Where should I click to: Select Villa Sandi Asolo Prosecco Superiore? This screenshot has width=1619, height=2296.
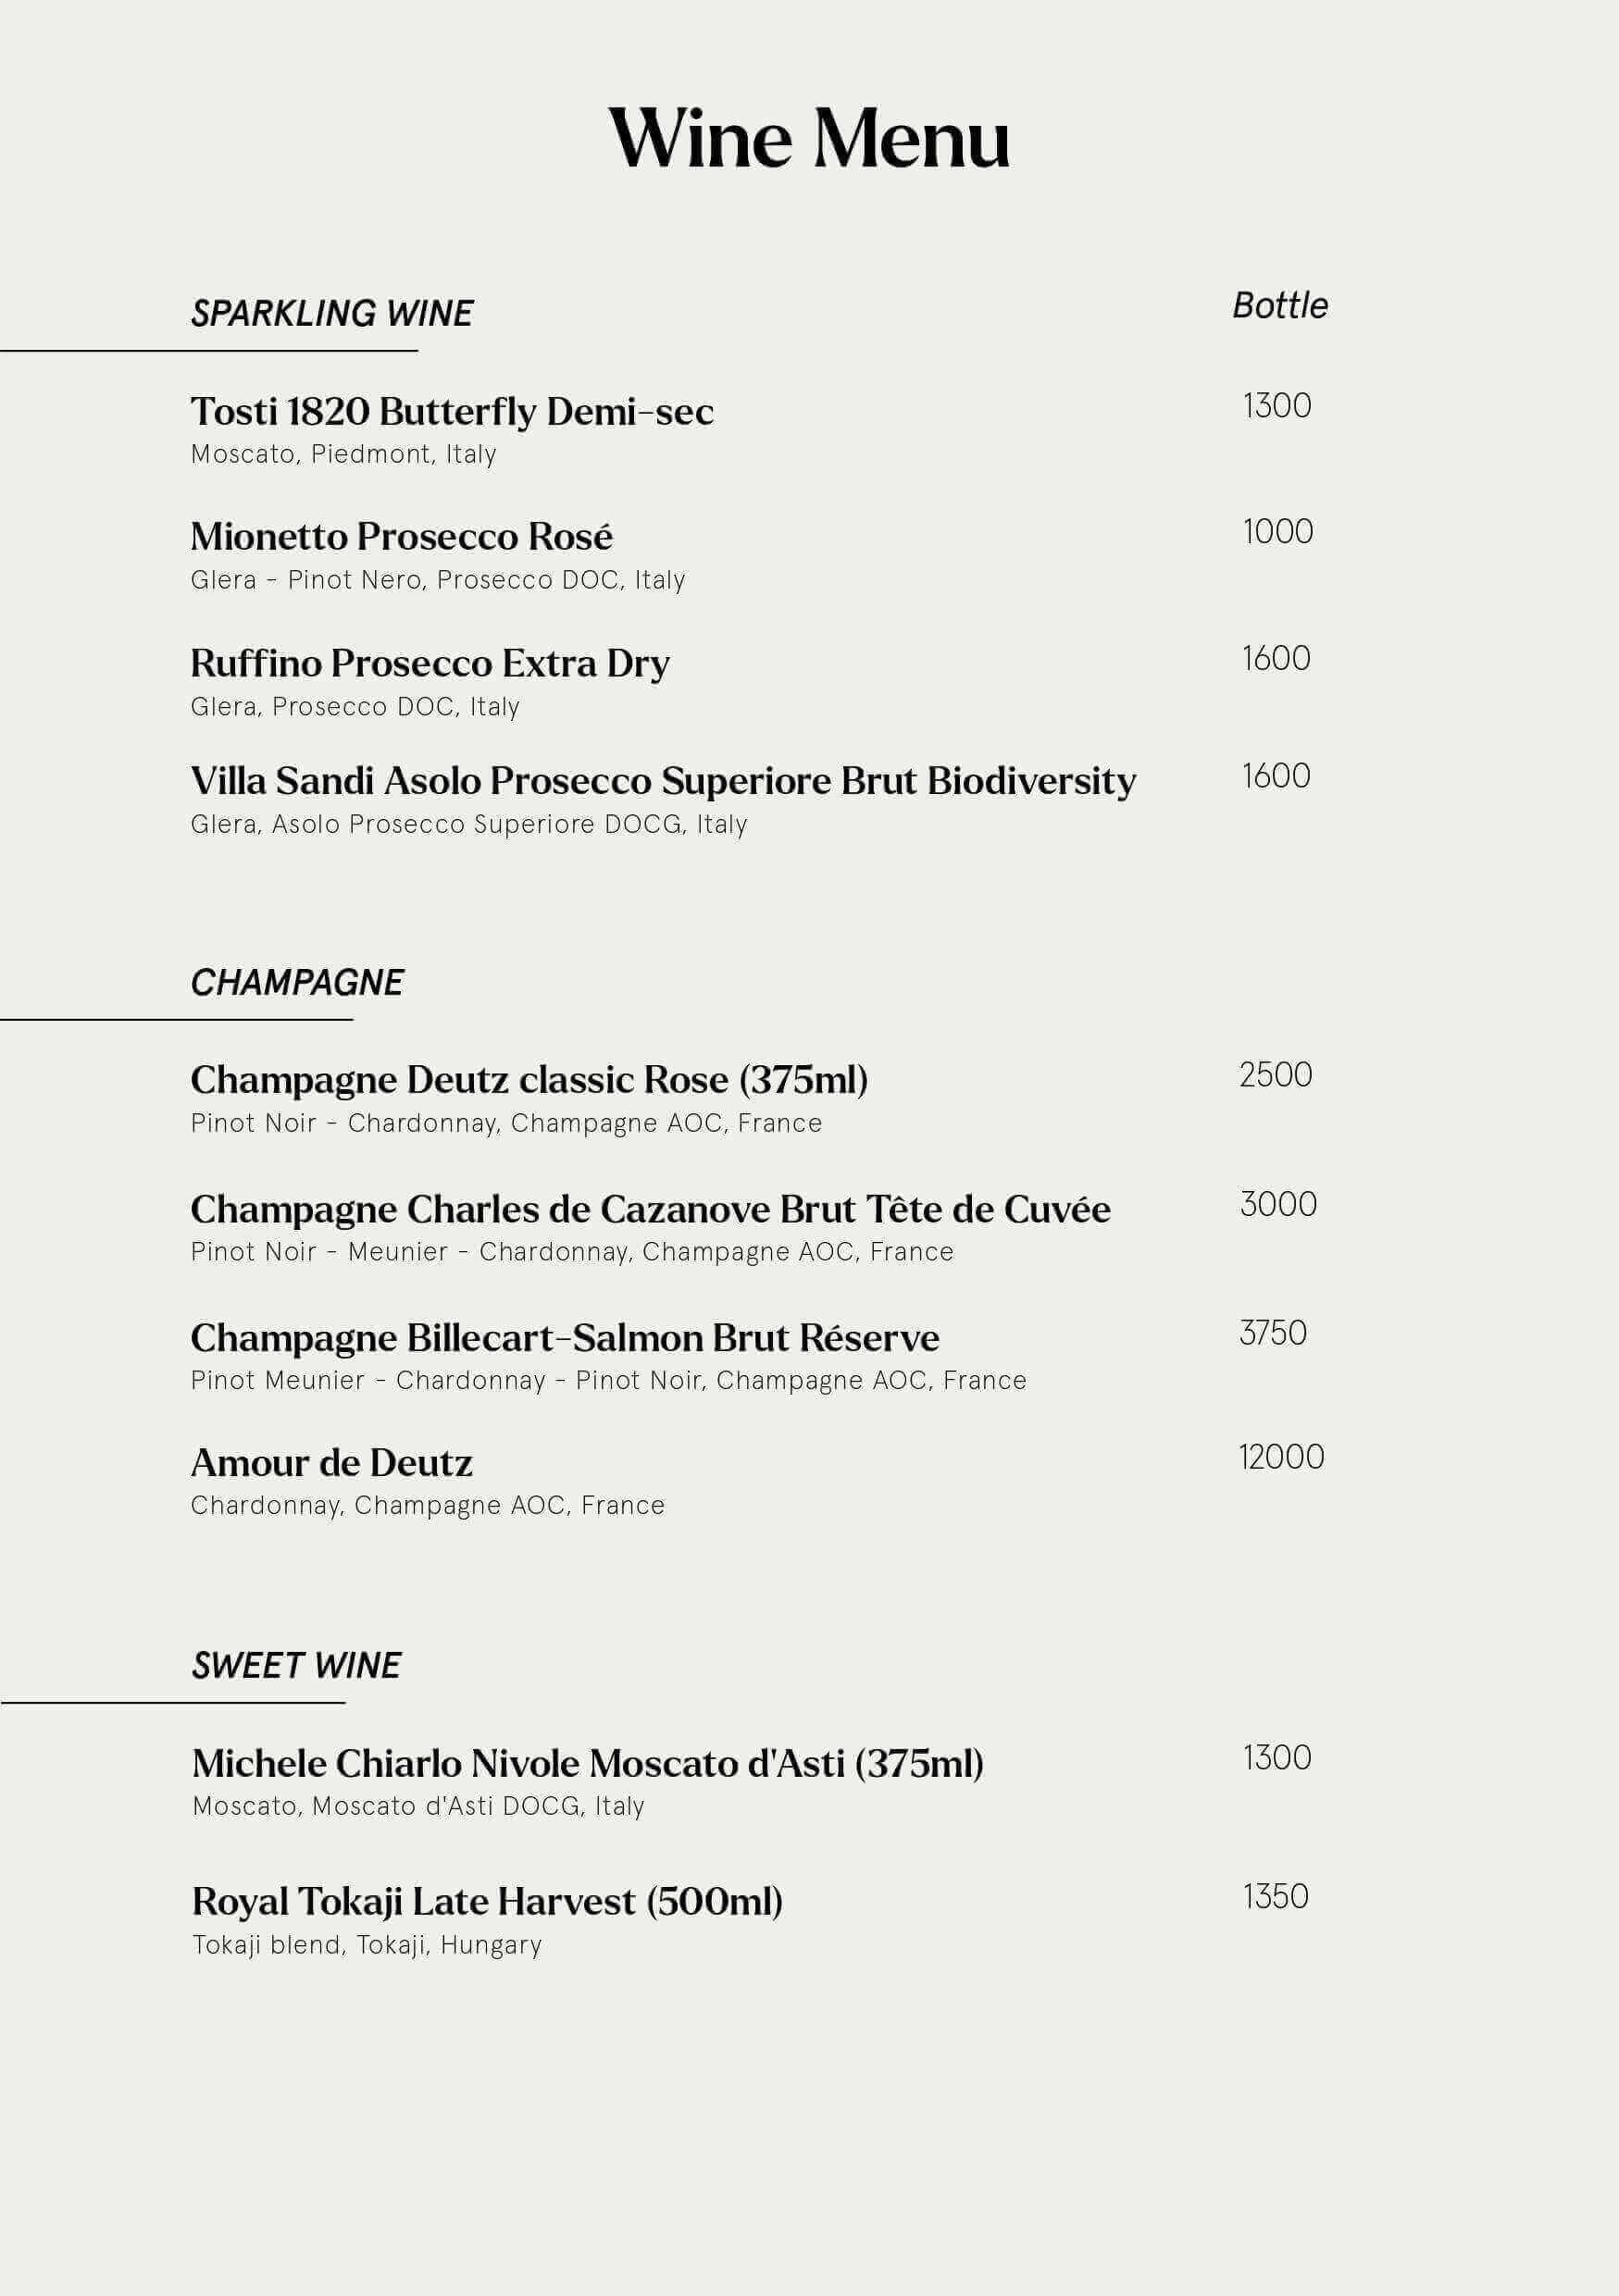pos(663,781)
